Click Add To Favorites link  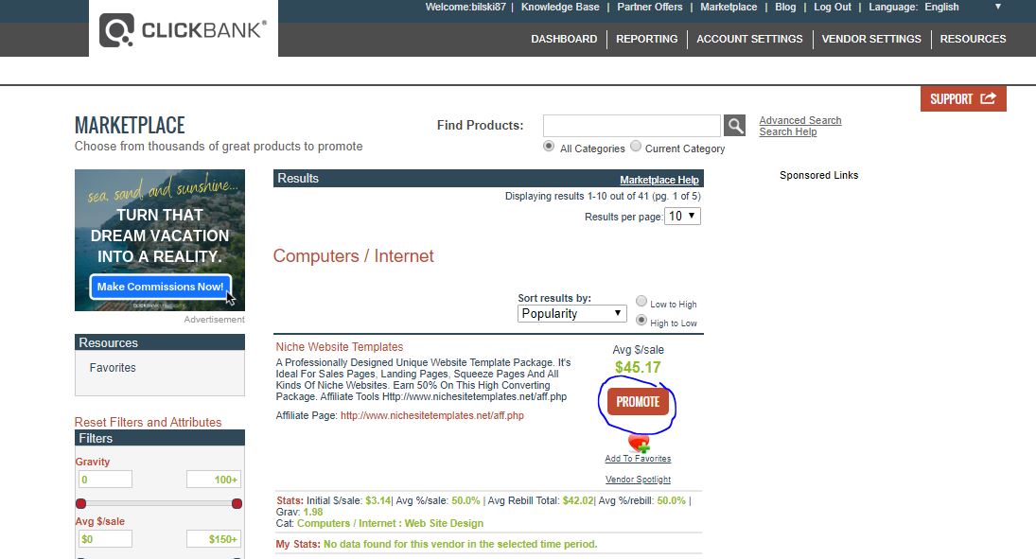pos(638,459)
